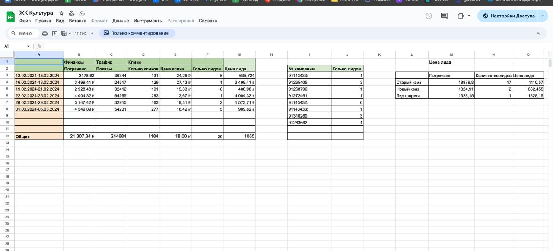Click the add comment toolbar icon

[x=54, y=33]
